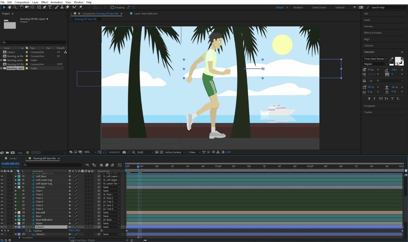Open the Animation menu

point(56,2)
